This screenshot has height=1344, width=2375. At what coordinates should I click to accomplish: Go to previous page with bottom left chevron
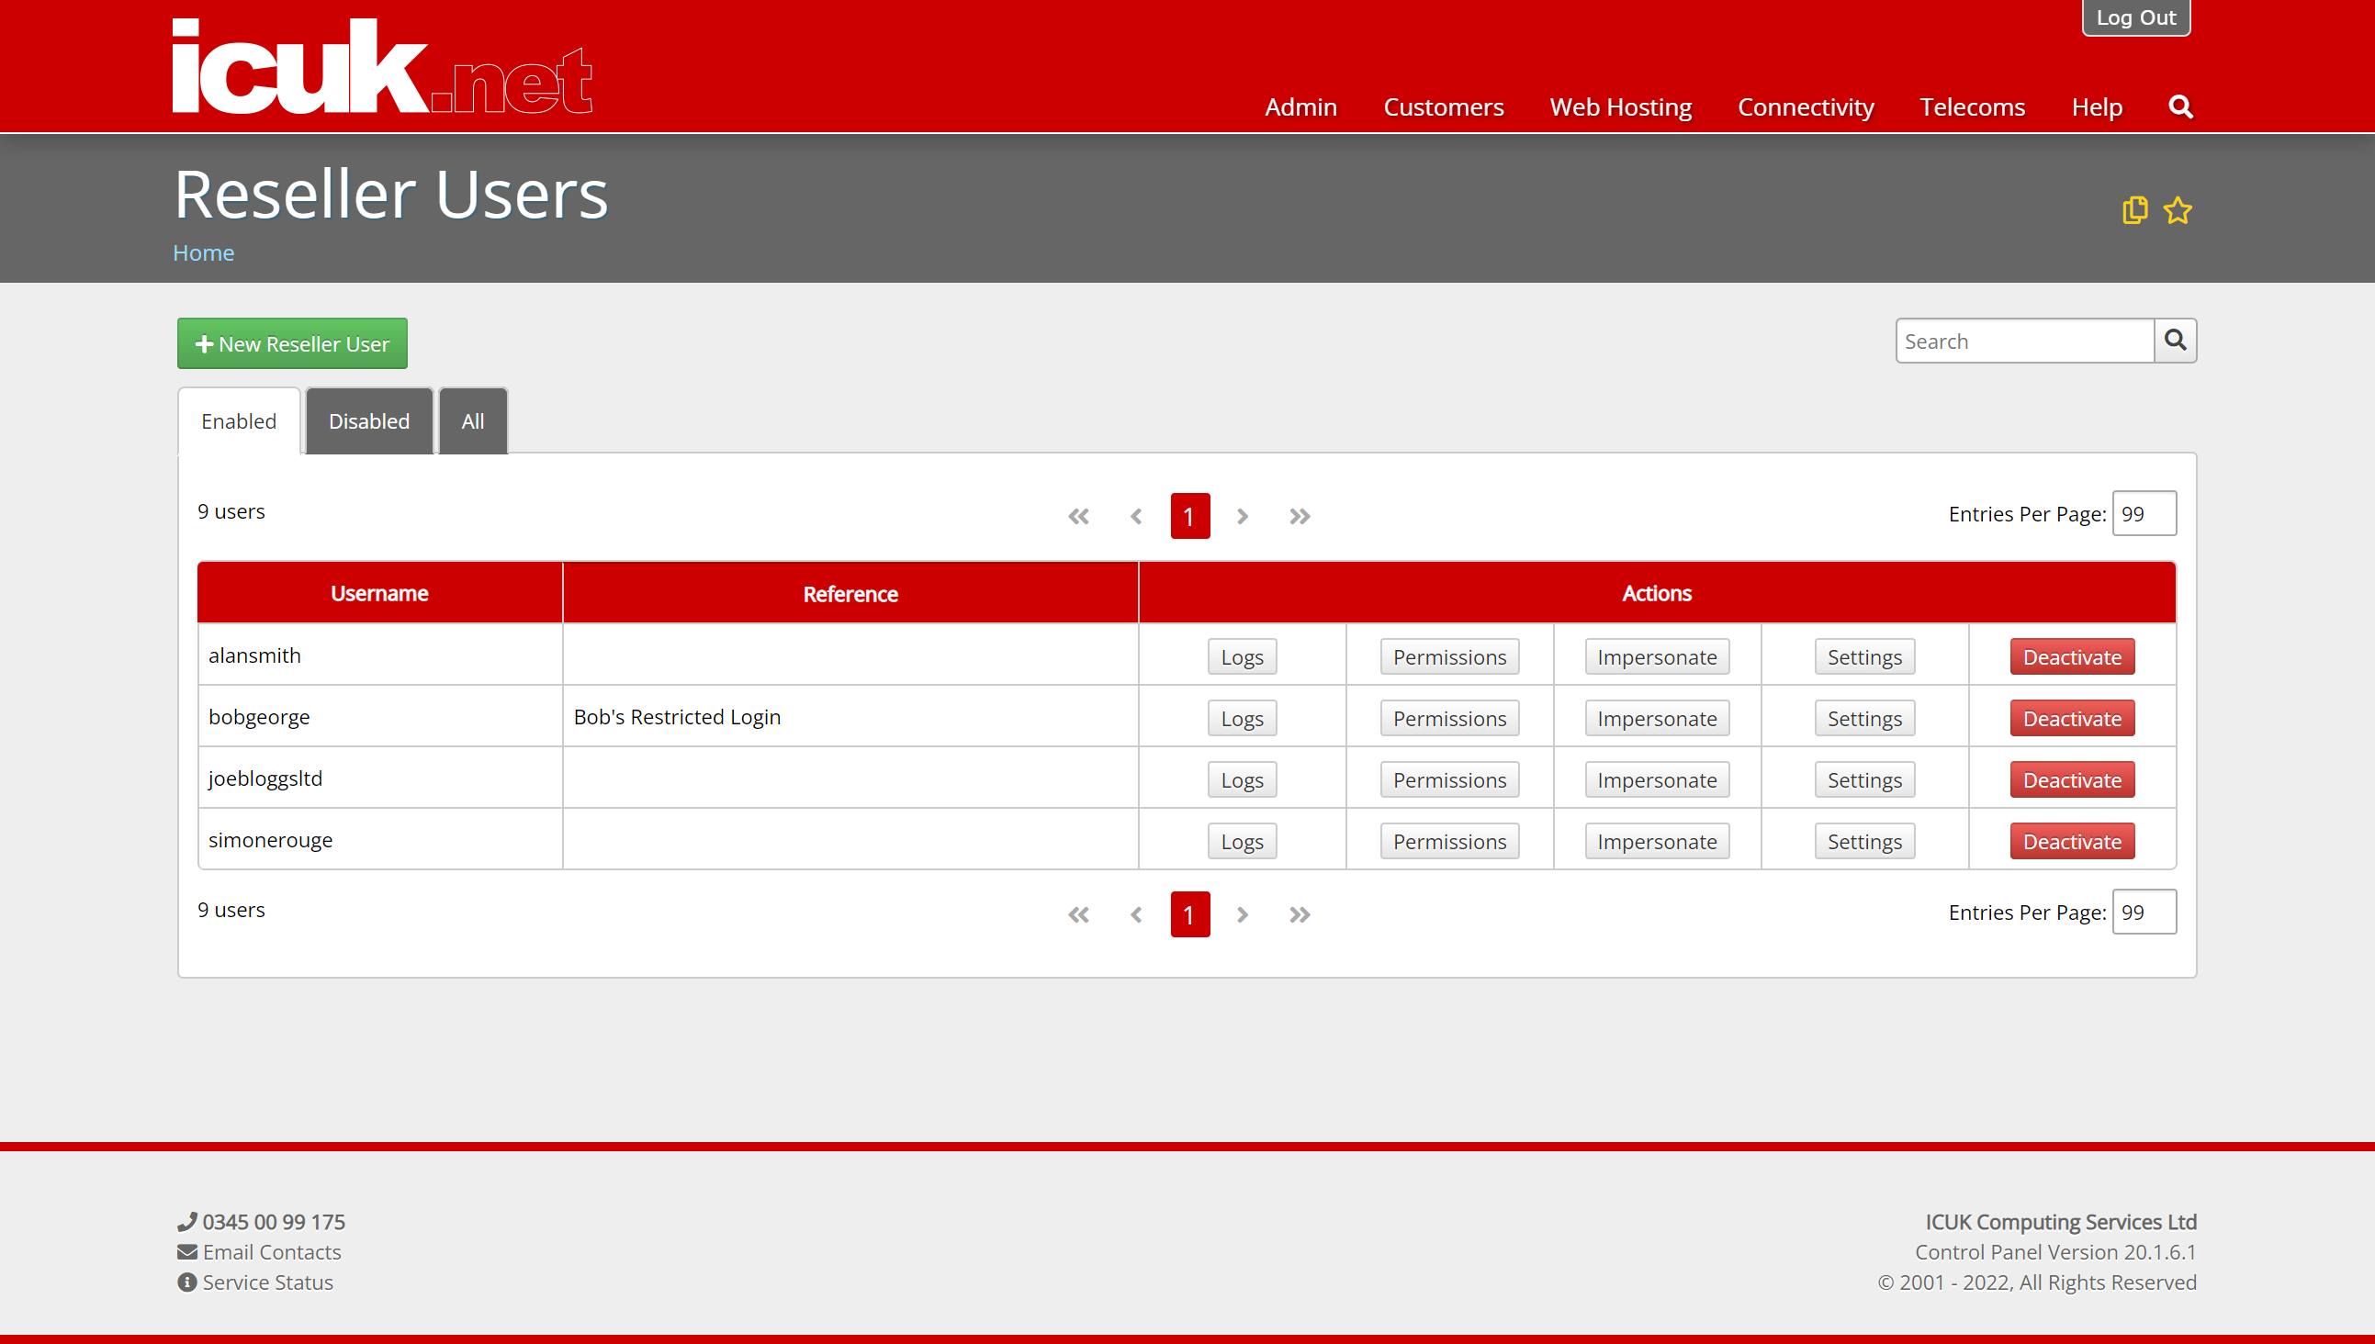[x=1136, y=914]
